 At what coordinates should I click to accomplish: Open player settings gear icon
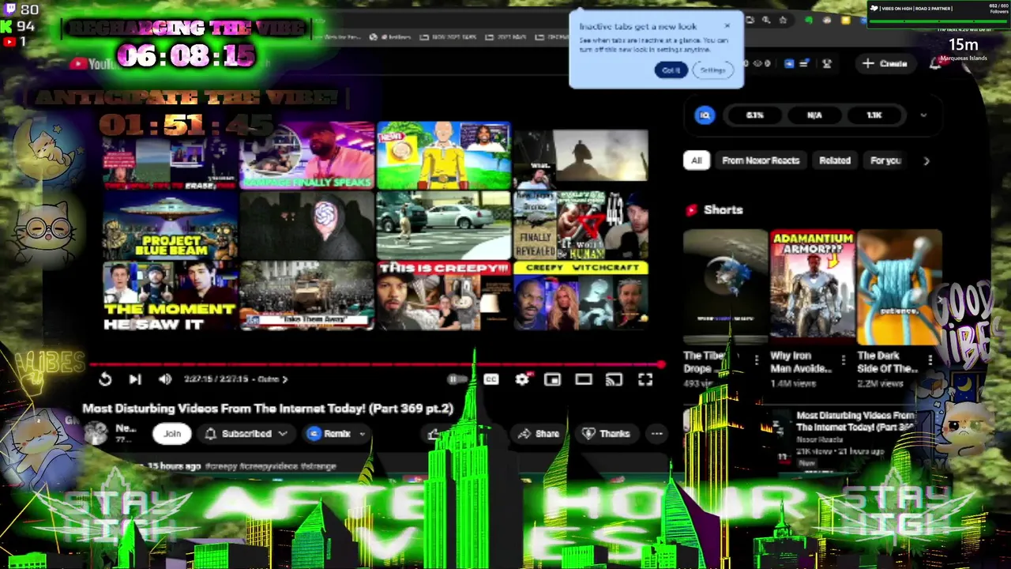(522, 379)
